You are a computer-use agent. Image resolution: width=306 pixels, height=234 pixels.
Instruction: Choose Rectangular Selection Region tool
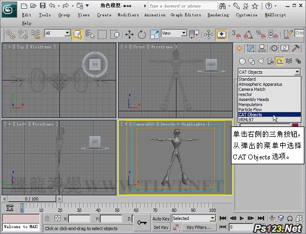[x=103, y=34]
